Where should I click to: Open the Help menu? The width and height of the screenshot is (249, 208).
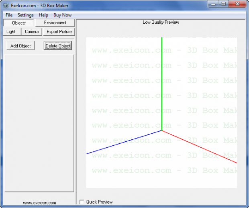pos(43,15)
